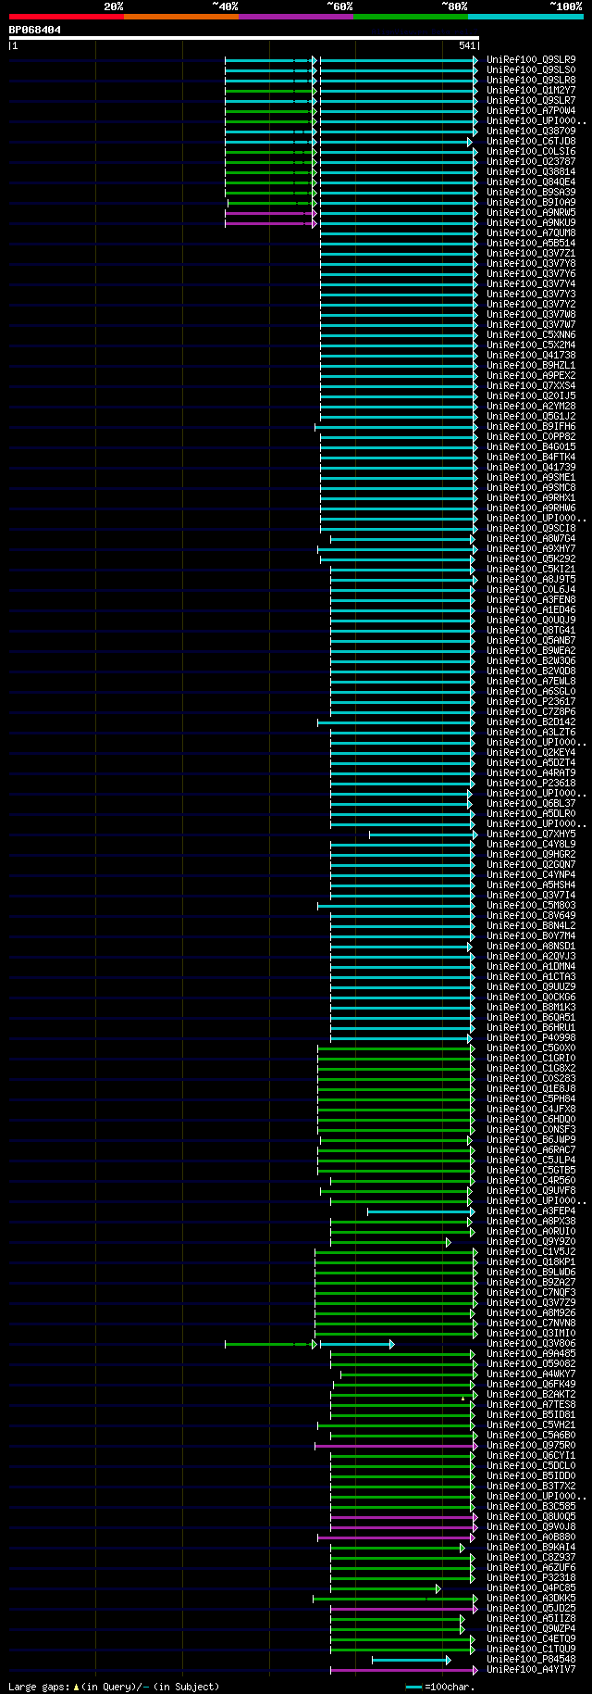Select the UniRef100_A9SME1 entry
This screenshot has width=592, height=1694.
[531, 478]
